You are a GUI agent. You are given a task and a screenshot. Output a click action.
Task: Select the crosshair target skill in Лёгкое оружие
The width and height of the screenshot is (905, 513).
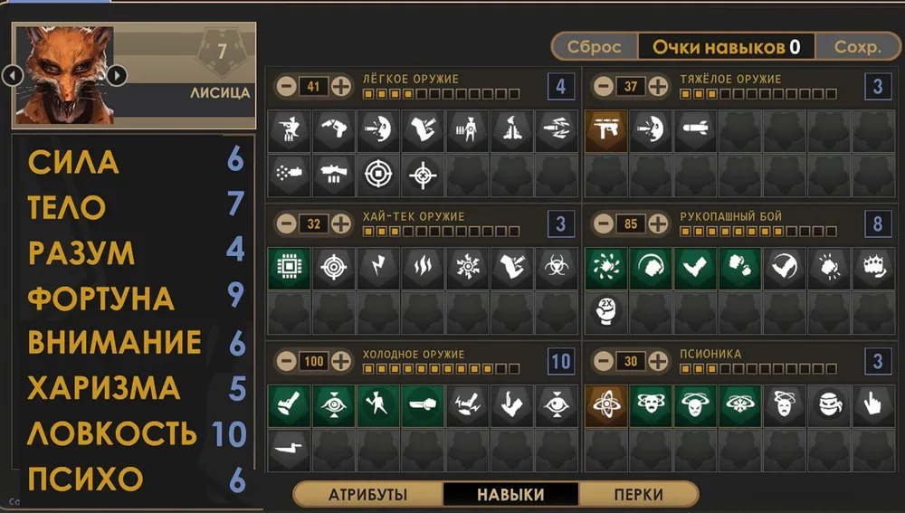point(423,175)
